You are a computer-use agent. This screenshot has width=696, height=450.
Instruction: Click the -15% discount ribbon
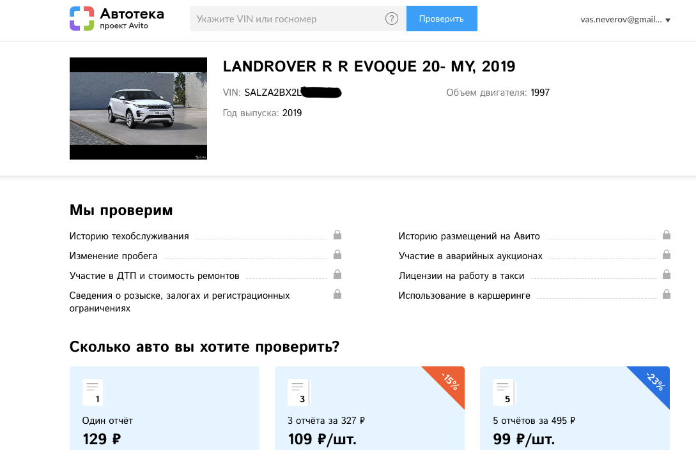(449, 381)
